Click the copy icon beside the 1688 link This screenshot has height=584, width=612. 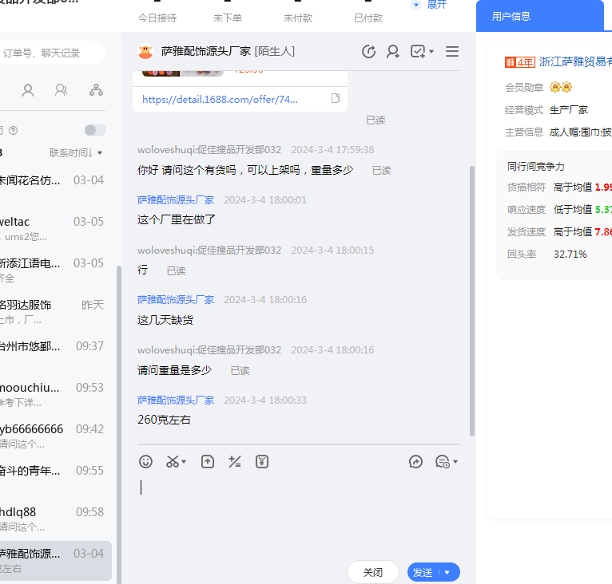click(x=336, y=99)
